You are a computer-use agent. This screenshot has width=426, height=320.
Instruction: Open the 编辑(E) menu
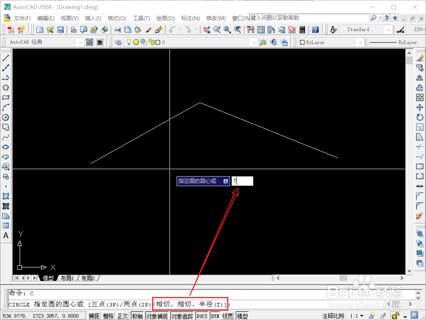(x=46, y=18)
